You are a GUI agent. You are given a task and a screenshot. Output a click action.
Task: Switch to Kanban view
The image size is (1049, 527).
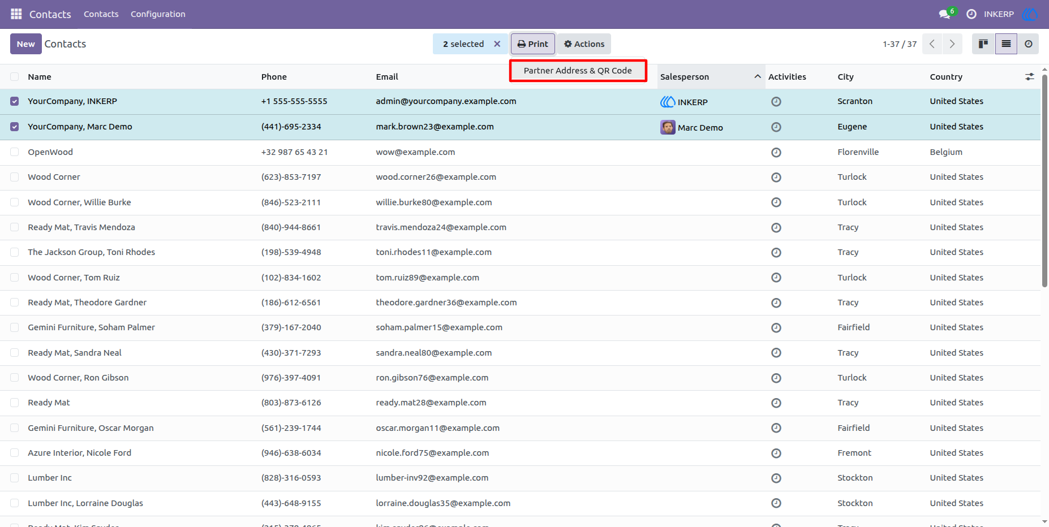(983, 44)
